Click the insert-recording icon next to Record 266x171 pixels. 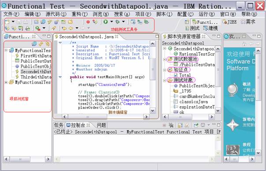point(95,22)
